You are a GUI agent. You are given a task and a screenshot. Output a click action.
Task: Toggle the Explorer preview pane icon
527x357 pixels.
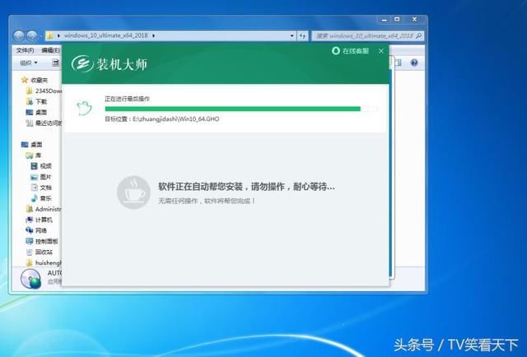pos(399,63)
